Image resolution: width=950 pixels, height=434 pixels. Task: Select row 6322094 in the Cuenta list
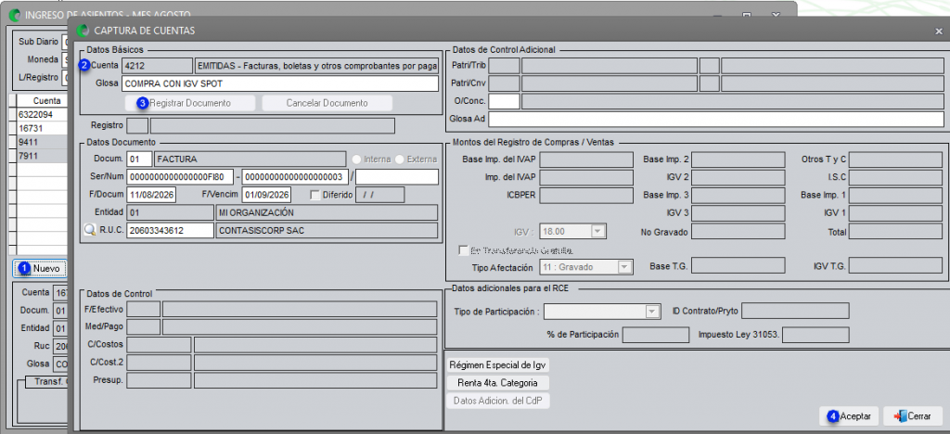[x=40, y=114]
